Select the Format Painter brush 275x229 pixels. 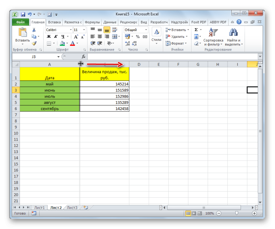[34, 43]
